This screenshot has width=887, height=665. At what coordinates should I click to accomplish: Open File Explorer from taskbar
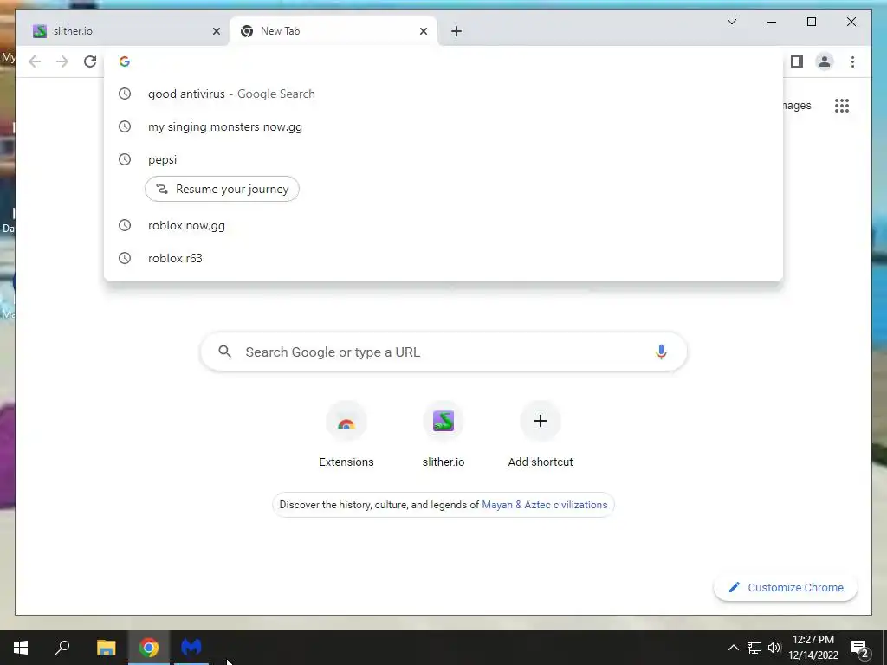106,648
